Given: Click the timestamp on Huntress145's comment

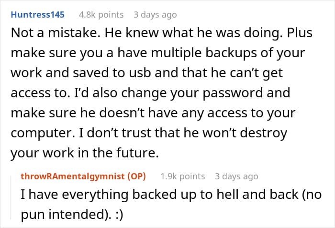Looking at the screenshot, I should tap(155, 15).
